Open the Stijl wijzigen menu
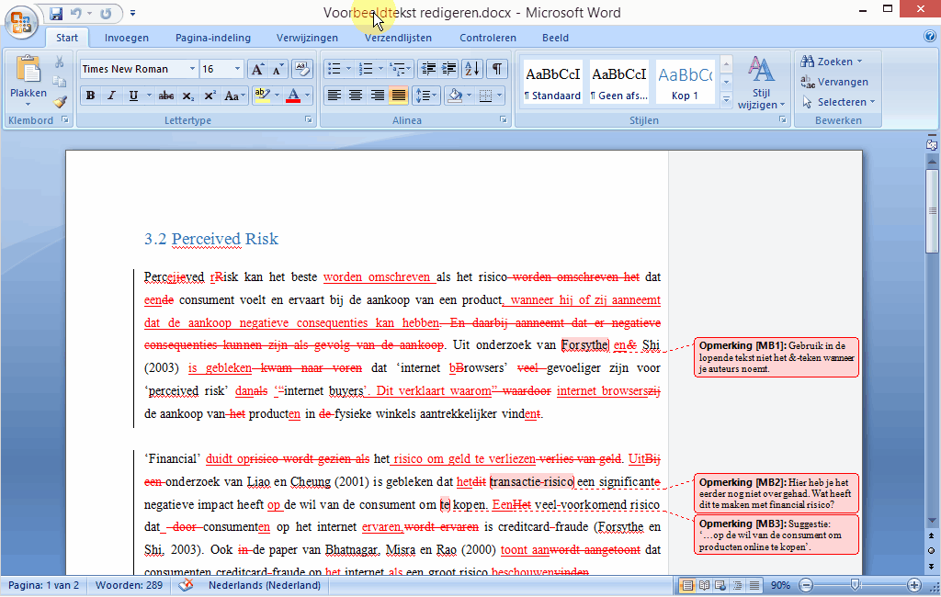The image size is (941, 597). click(x=761, y=82)
